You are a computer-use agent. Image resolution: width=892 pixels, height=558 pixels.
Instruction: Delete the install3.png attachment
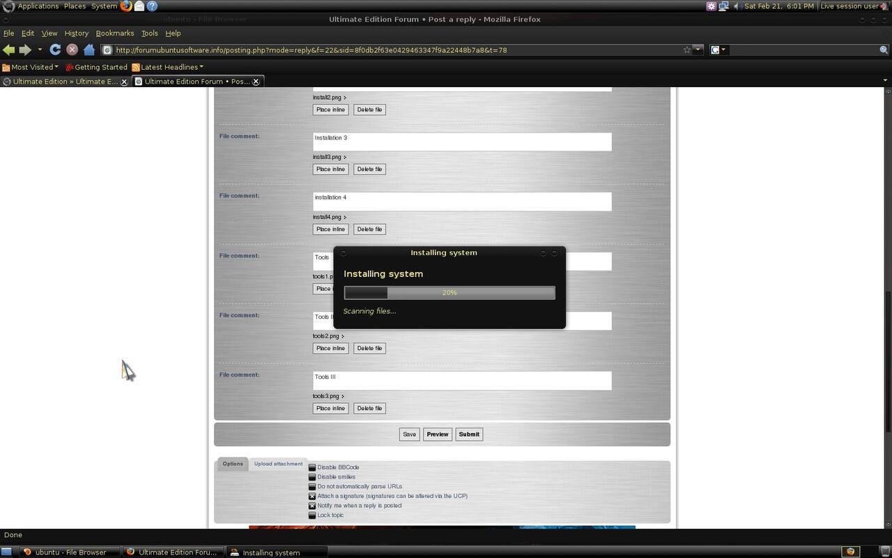369,169
